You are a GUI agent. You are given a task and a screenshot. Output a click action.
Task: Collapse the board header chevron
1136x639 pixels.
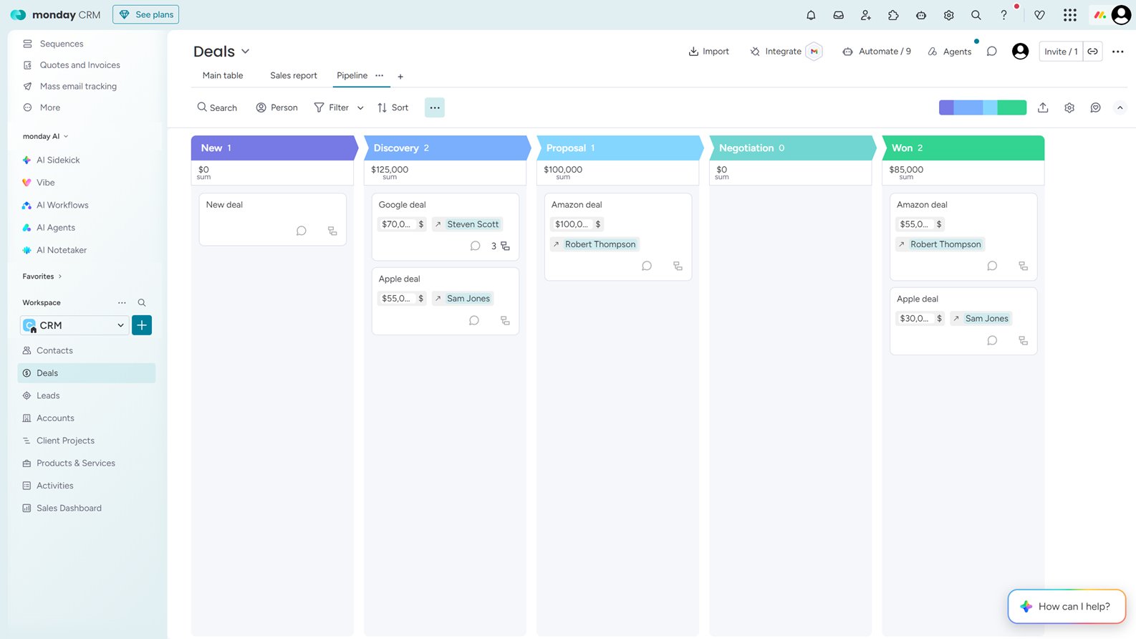coord(1120,107)
